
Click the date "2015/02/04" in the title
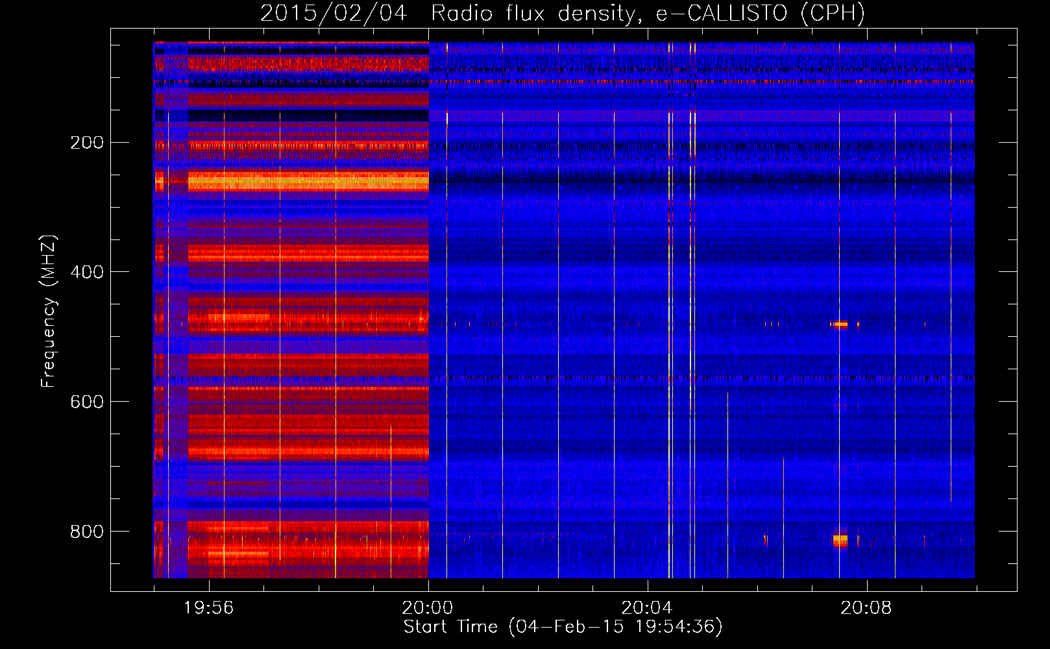tap(334, 13)
